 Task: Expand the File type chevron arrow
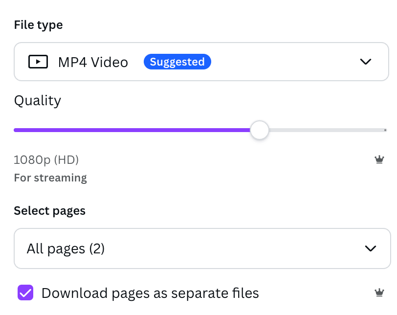[x=366, y=62]
